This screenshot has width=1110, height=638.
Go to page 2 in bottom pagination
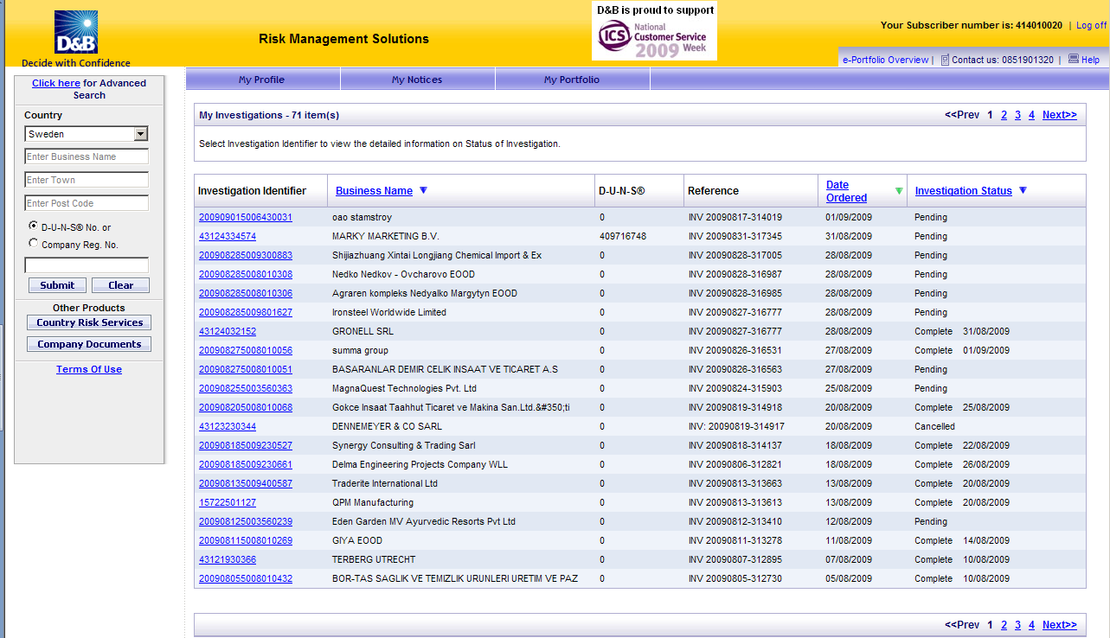[x=1004, y=625]
